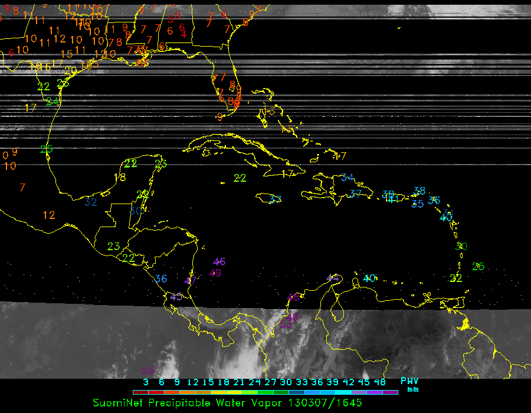The width and height of the screenshot is (531, 413).
Task: Select the blue 37 reading on Hispaniola
Action: tap(355, 194)
